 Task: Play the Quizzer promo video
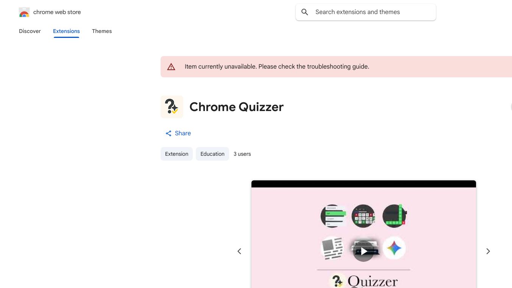click(x=364, y=251)
